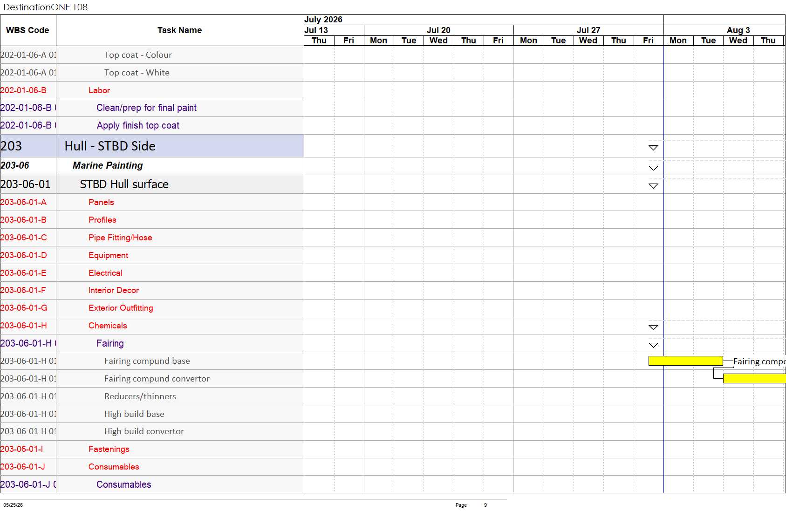Click the Task Name column header
Screen dimensions: 786x511
pyautogui.click(x=180, y=30)
